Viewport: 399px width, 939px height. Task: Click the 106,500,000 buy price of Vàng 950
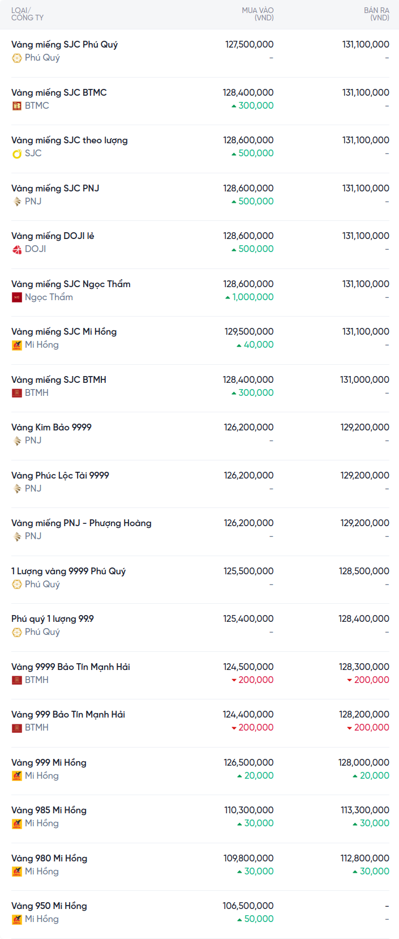click(x=248, y=906)
